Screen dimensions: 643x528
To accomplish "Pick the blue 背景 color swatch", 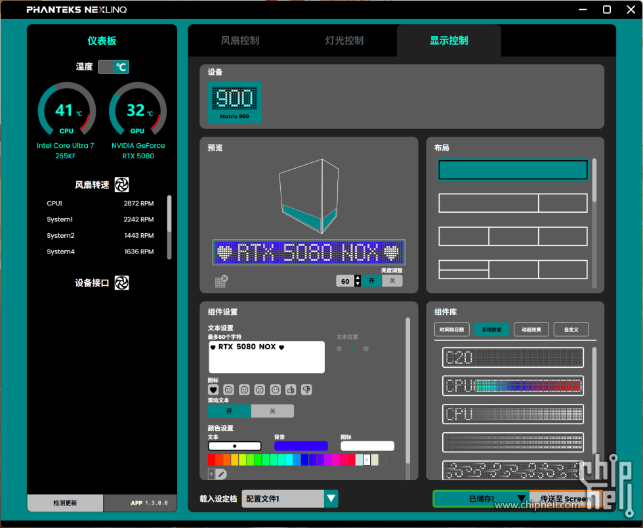I will click(301, 446).
